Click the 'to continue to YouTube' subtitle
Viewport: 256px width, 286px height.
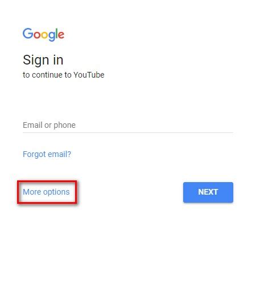coord(64,75)
